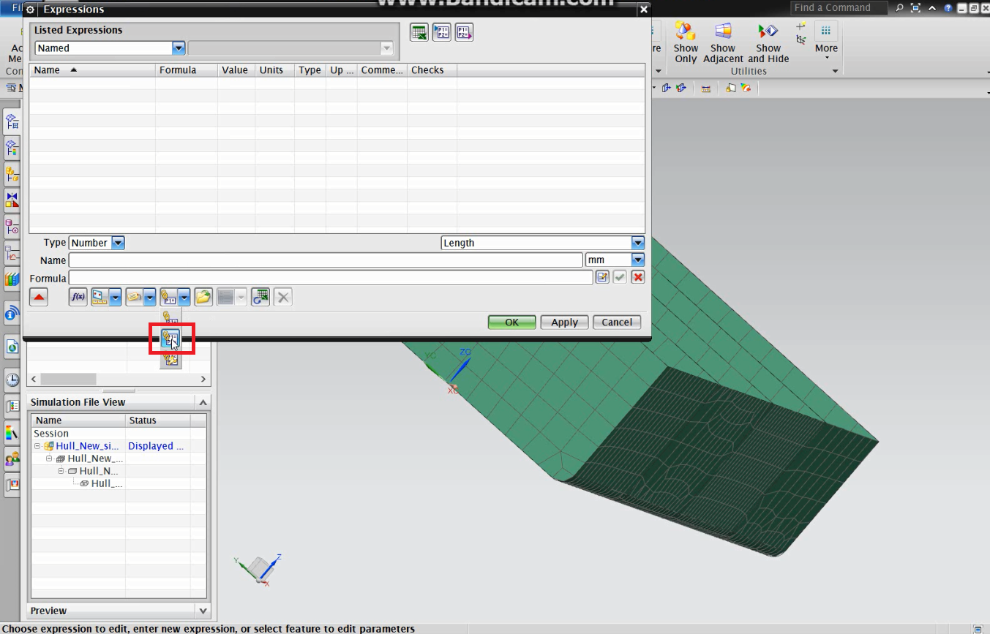Screen dimensions: 990x634
Task: Click the Find a Command search box
Action: pyautogui.click(x=839, y=7)
